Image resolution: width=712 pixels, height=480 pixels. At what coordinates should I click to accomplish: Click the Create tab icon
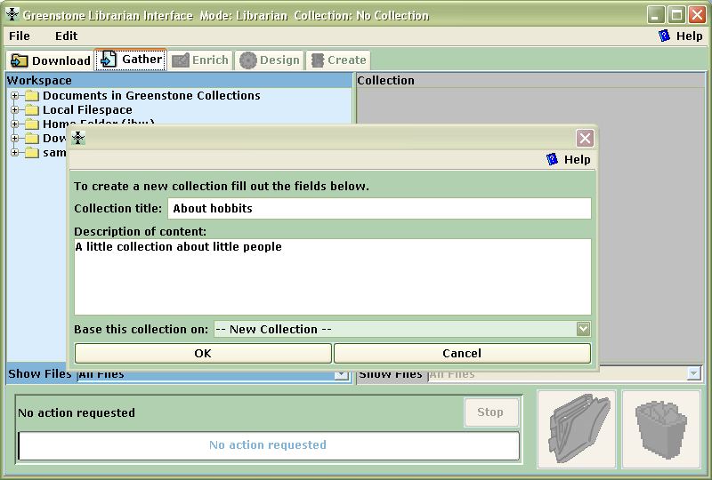coord(318,60)
